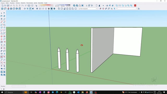Click the Subtract solid tool icon
This screenshot has height=94, width=167.
point(126,5)
